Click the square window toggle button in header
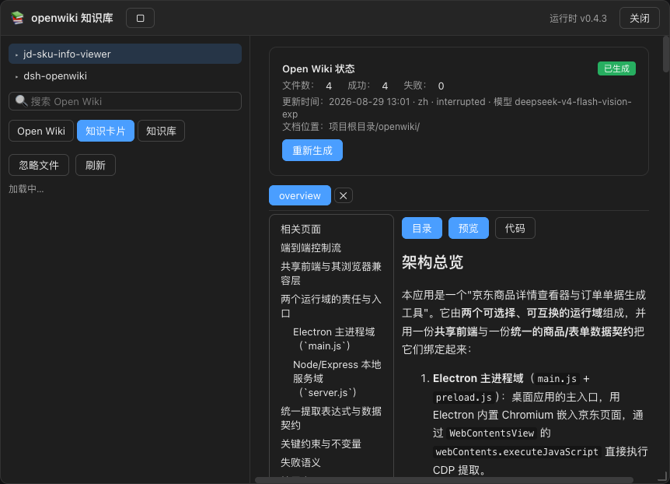 [140, 18]
